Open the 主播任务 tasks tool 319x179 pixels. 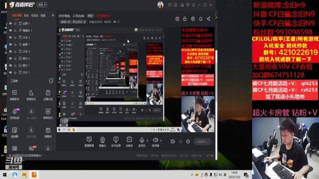[48, 95]
